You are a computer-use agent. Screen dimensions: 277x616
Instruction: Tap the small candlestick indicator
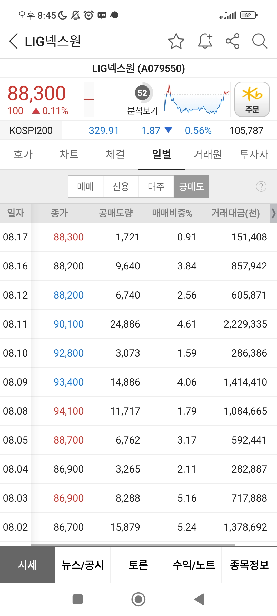coord(88,99)
